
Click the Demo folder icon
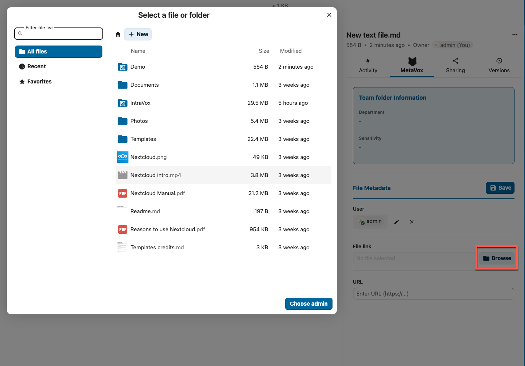pos(123,67)
